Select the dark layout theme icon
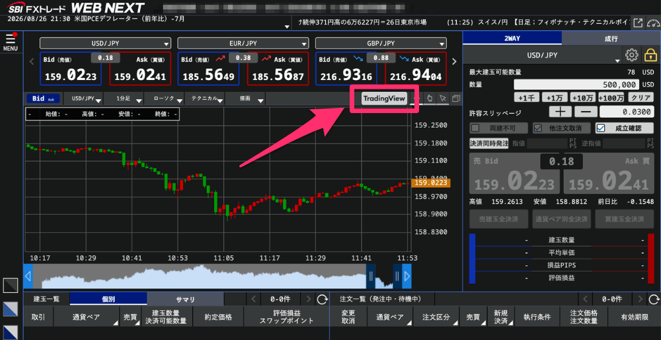Screen dimensions: 661x340 click(x=11, y=285)
